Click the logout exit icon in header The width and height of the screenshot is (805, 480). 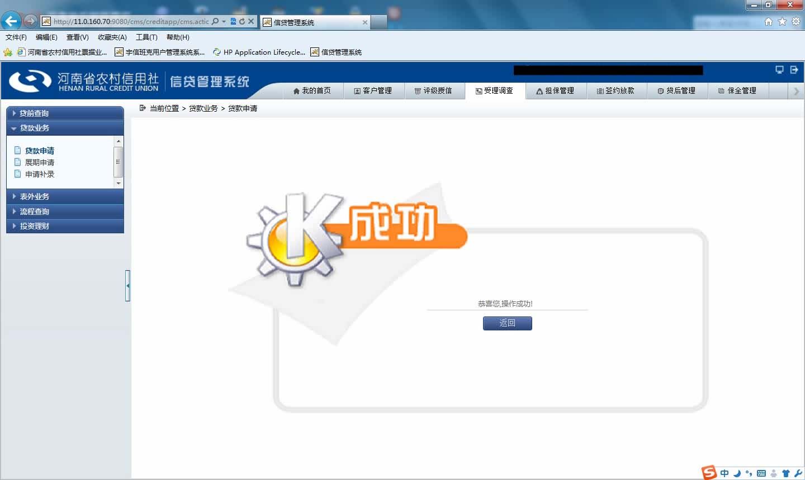coord(794,70)
